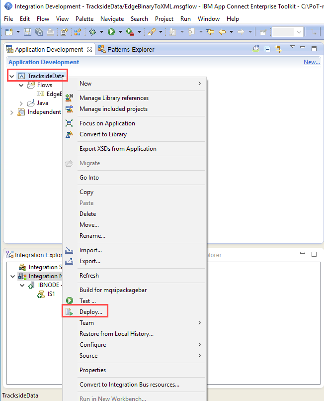Open the Run dropdown arrow

point(120,32)
